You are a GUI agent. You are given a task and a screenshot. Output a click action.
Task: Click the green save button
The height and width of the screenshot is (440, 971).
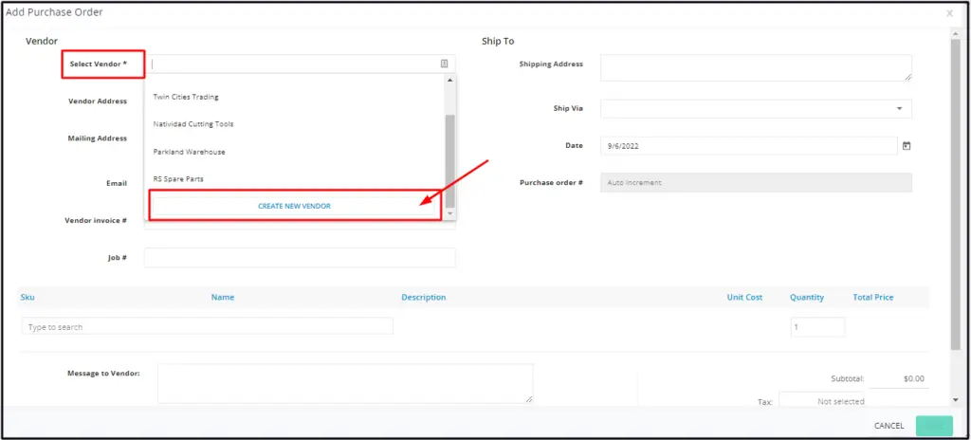click(x=934, y=426)
